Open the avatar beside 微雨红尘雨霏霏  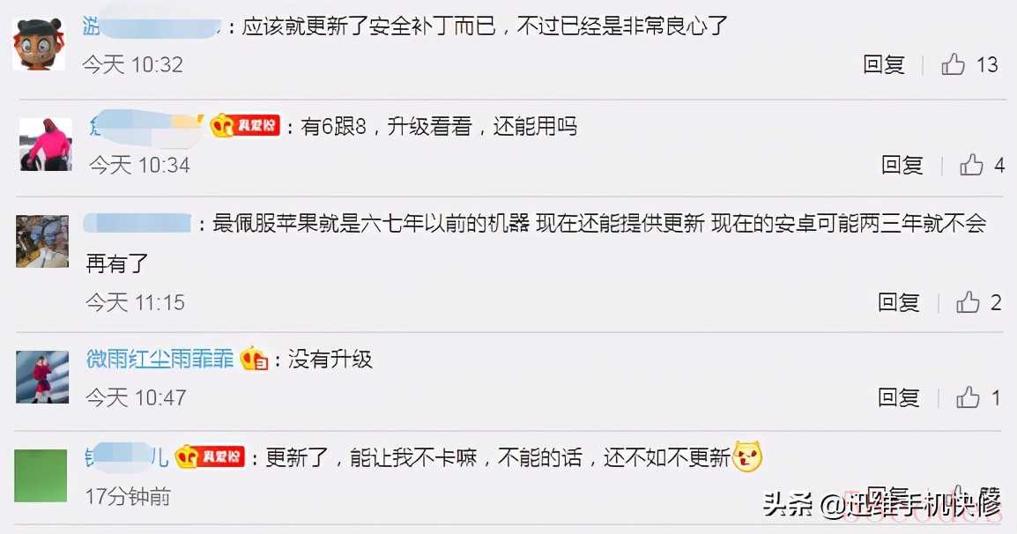[42, 377]
